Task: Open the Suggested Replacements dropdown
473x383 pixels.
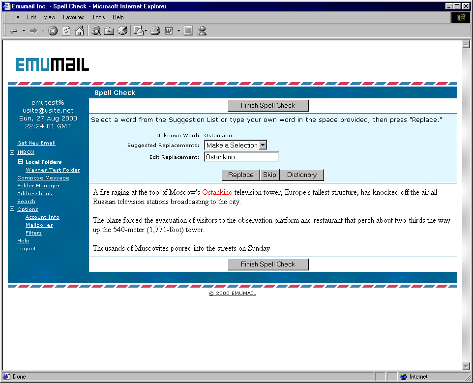Action: [236, 145]
